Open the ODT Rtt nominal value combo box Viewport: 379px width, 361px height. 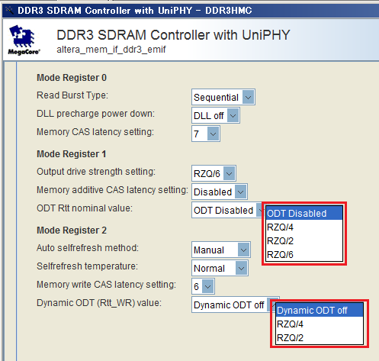click(228, 210)
